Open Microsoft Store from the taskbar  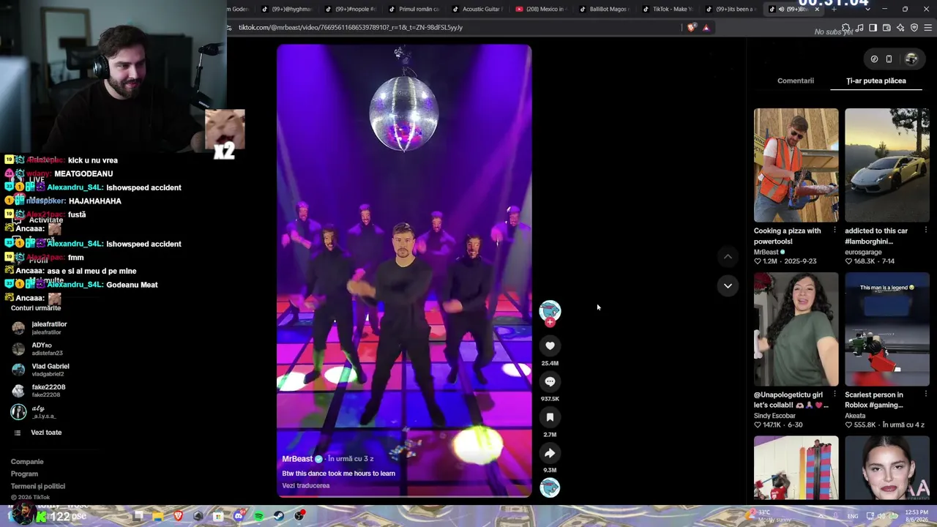click(x=218, y=516)
